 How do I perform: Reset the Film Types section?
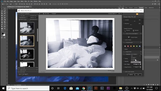click(141, 52)
